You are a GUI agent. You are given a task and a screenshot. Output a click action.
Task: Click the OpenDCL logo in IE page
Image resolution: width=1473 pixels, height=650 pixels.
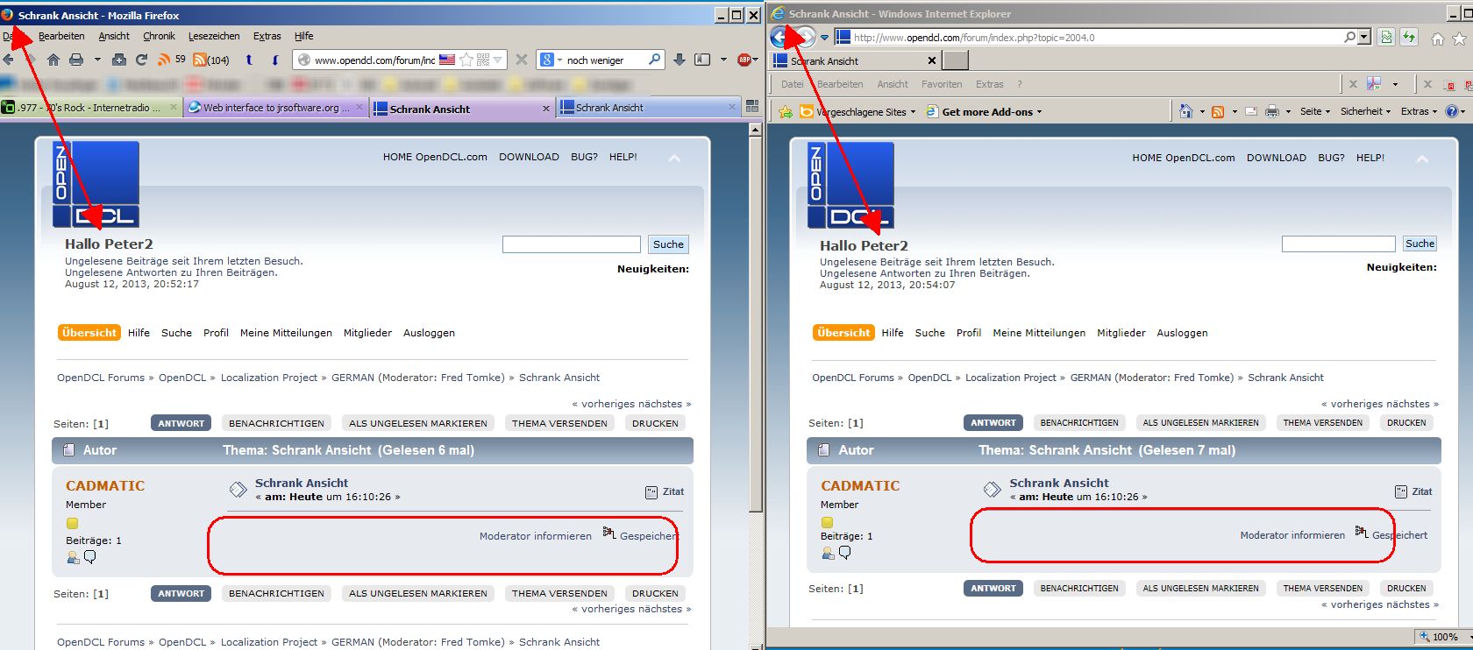(850, 185)
